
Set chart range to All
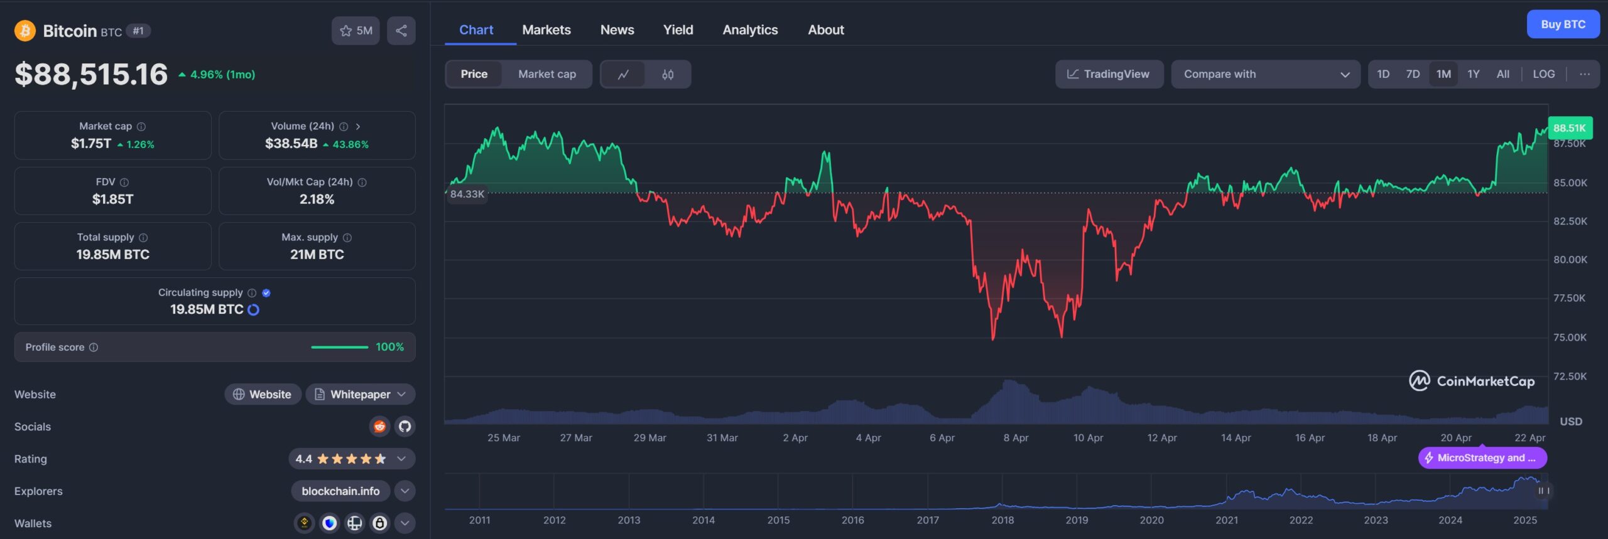click(1503, 74)
